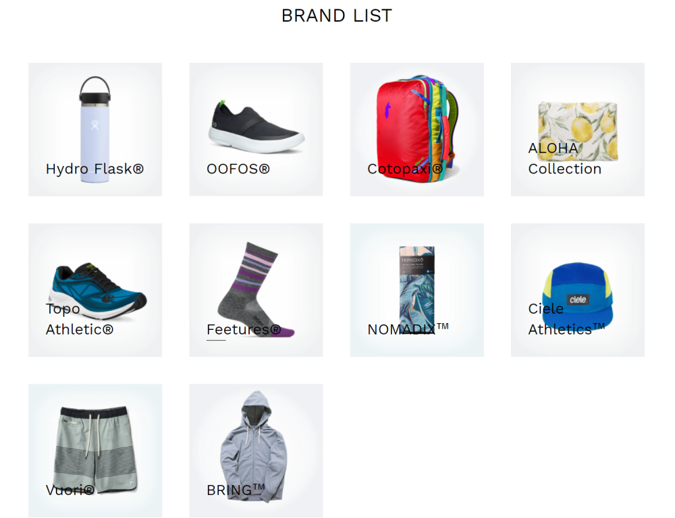
Task: Select the Cotopaxi backpack tile
Action: (x=416, y=129)
